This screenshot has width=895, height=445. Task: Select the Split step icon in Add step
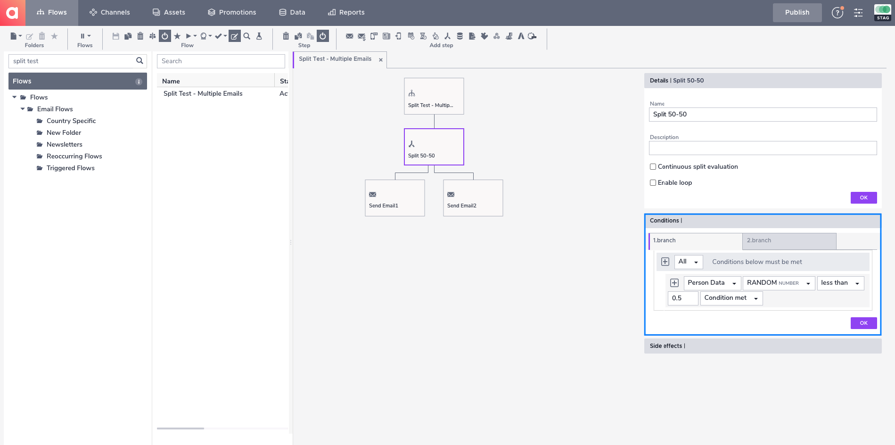(448, 36)
